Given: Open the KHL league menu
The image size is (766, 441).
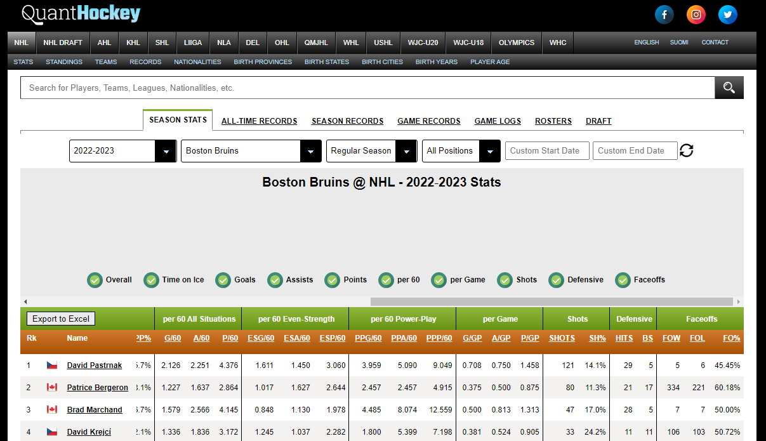Looking at the screenshot, I should tap(133, 43).
